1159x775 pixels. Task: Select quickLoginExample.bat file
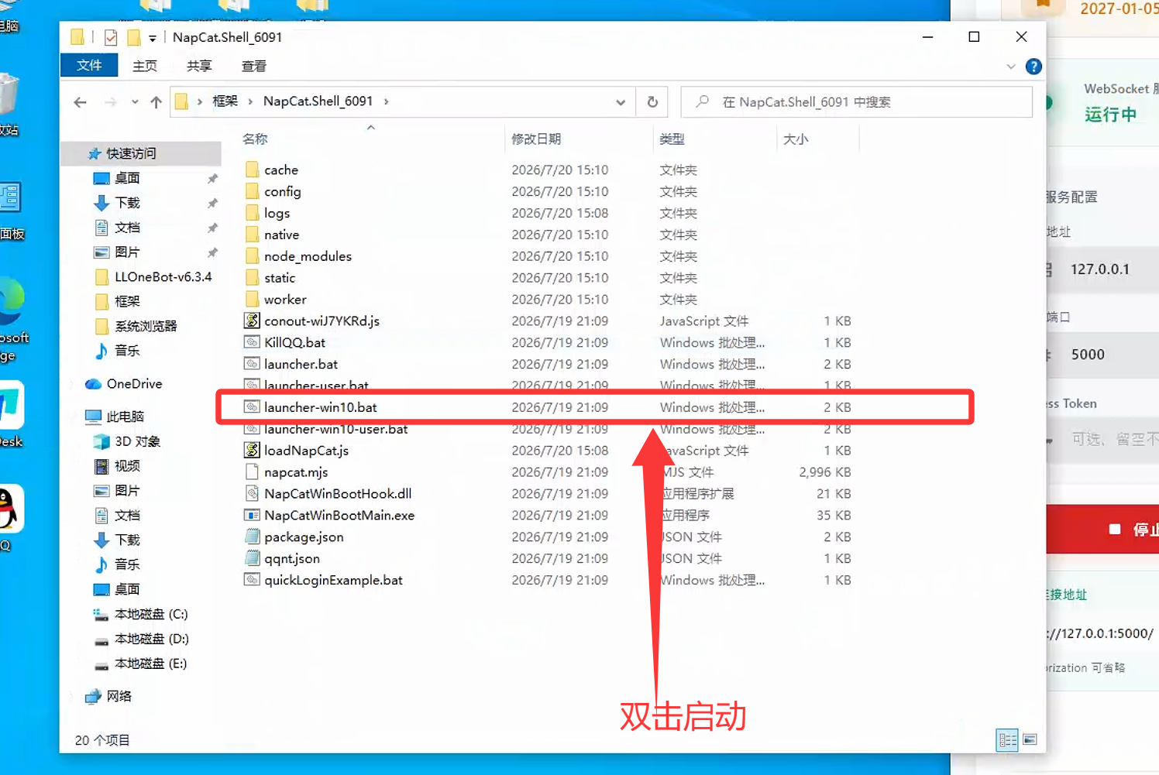coord(333,581)
